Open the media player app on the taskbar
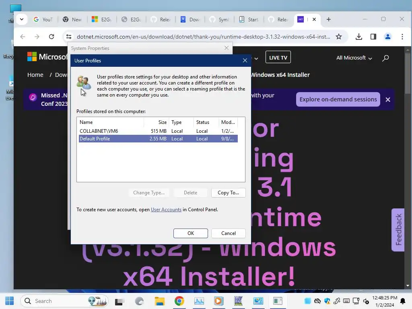 coord(218,301)
